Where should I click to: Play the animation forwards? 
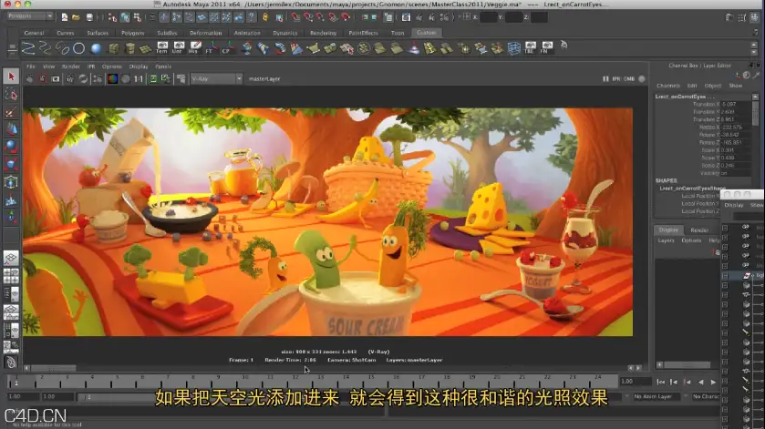(713, 382)
